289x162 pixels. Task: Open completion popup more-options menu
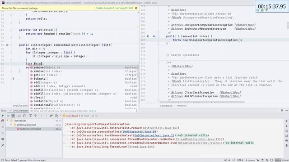136,111
